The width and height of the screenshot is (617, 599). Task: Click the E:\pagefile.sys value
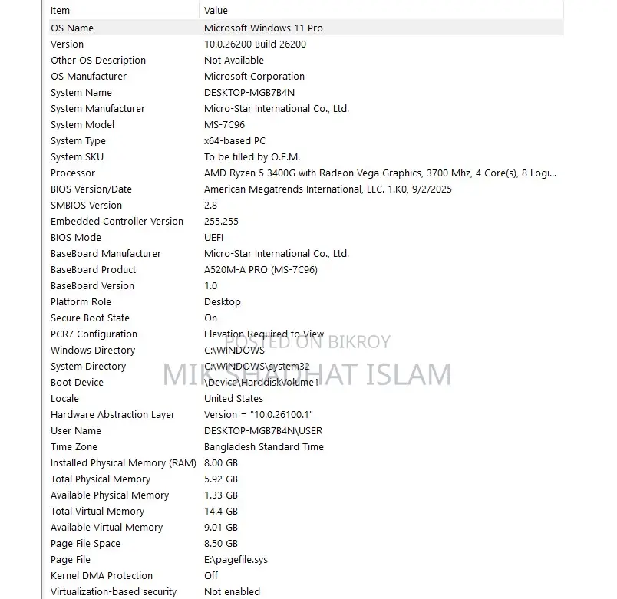click(x=236, y=560)
